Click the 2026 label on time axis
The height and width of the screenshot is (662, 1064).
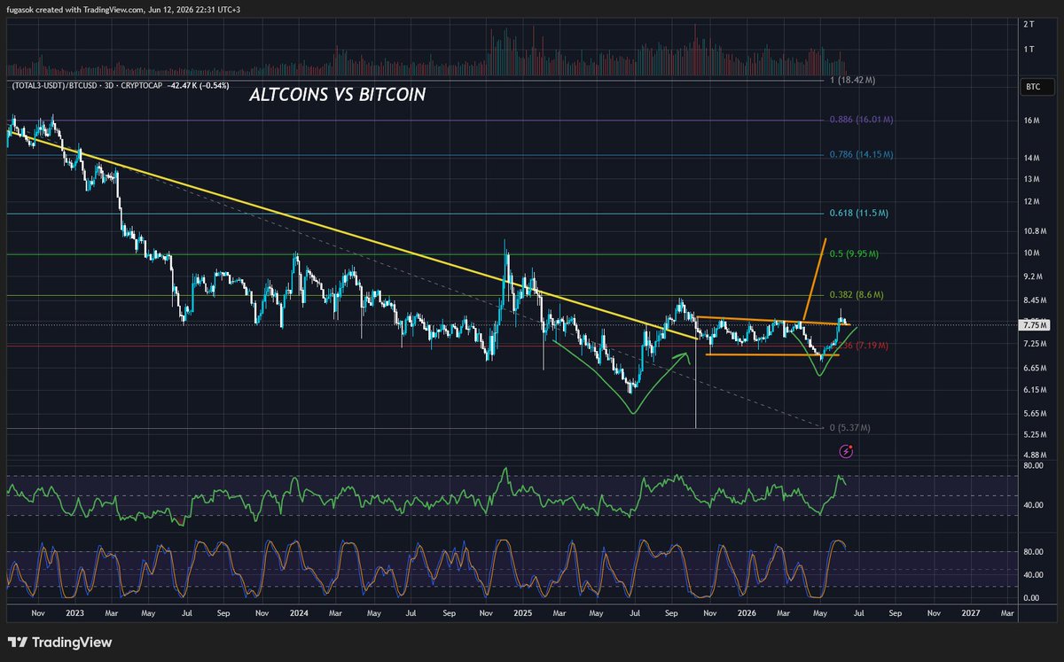747,612
